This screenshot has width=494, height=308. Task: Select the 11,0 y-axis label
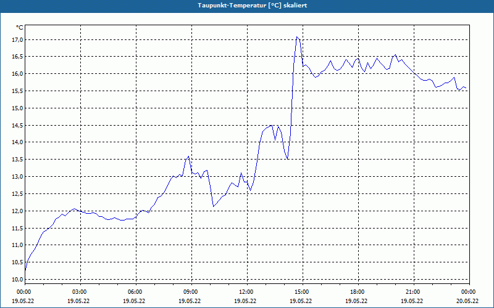pyautogui.click(x=18, y=245)
